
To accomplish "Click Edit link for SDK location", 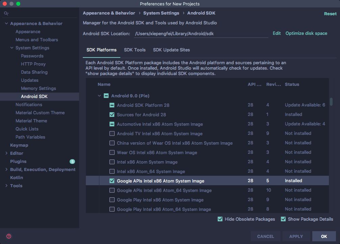I will (x=277, y=33).
